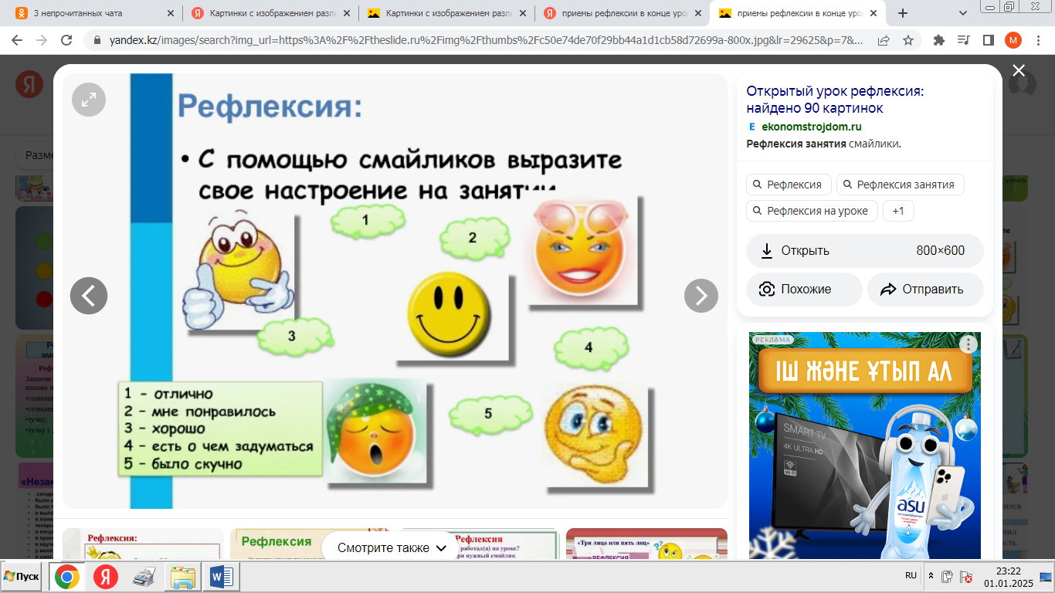This screenshot has height=593, width=1055.
Task: Open Chrome's three-dot menu
Action: point(1037,40)
